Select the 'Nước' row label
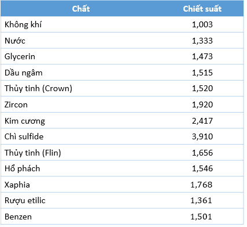Image resolution: width=247 pixels, height=227 pixels. (15, 41)
